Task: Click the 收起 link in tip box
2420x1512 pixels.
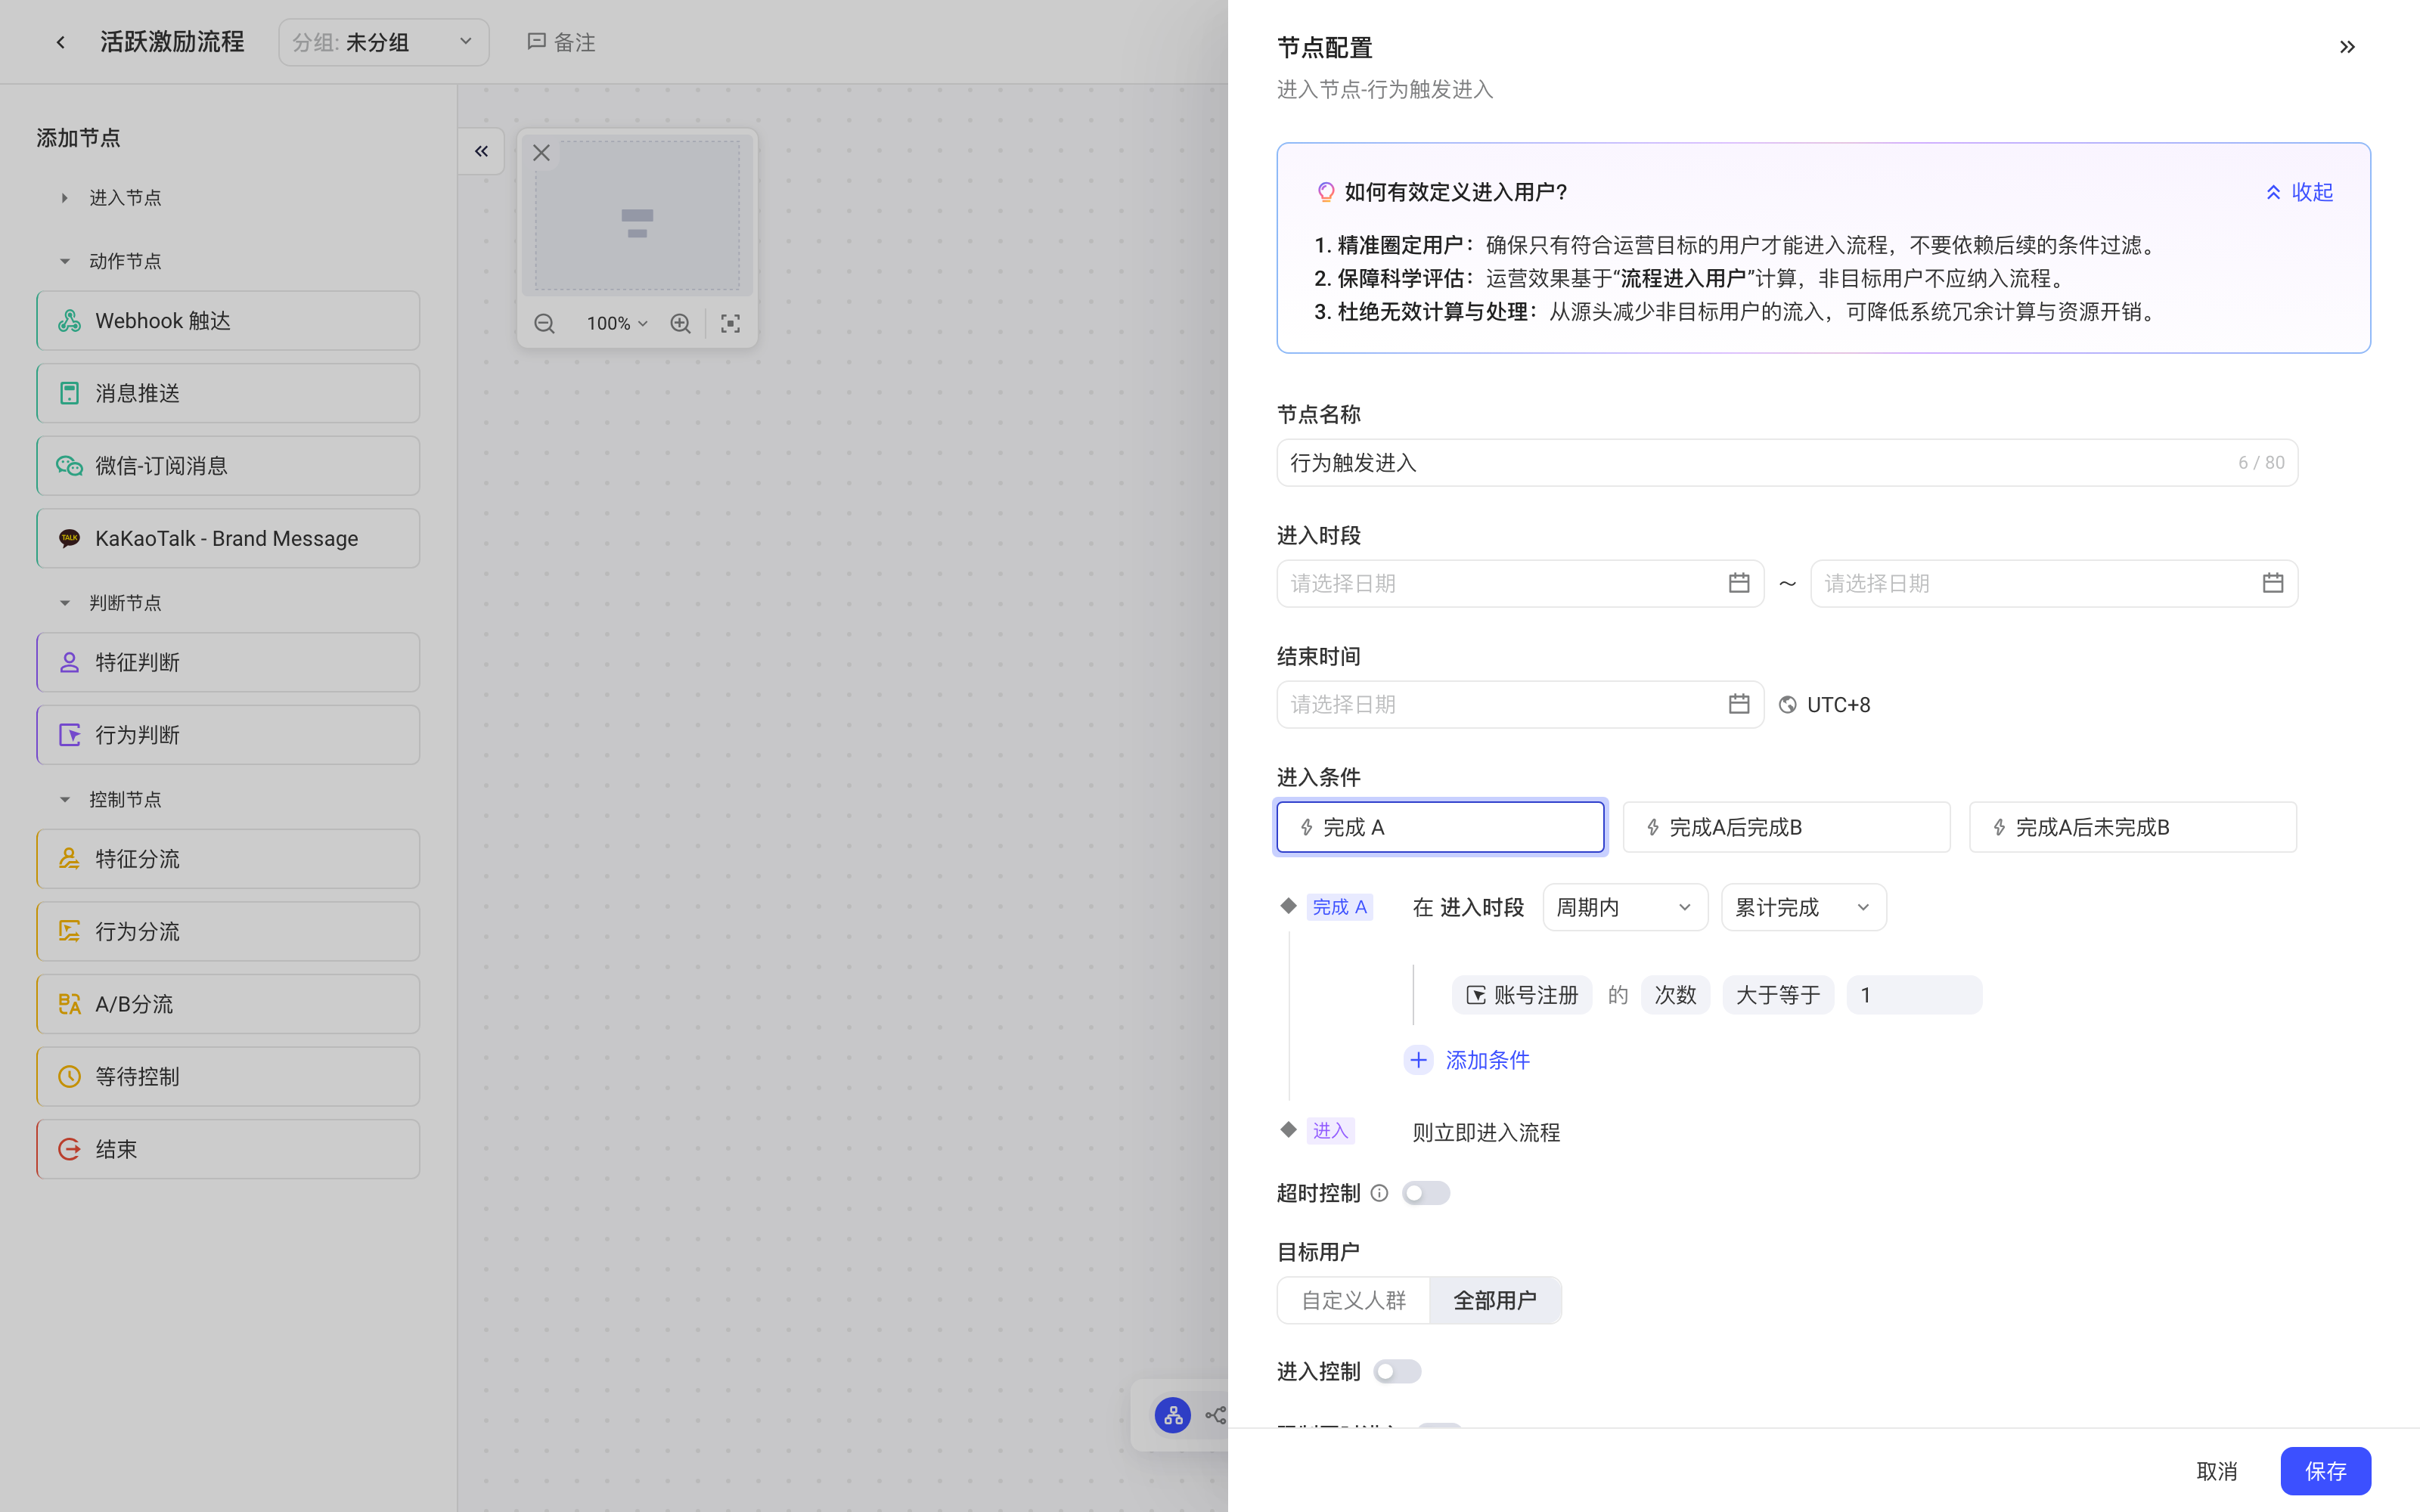Action: click(2299, 192)
